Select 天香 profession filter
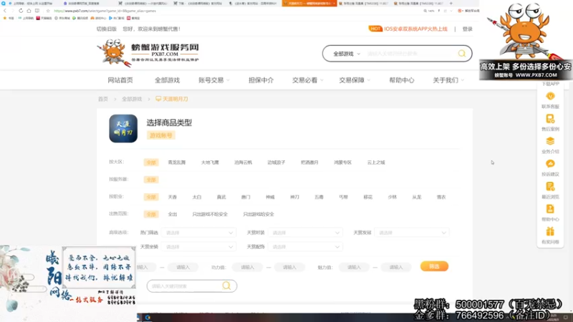 click(x=172, y=197)
